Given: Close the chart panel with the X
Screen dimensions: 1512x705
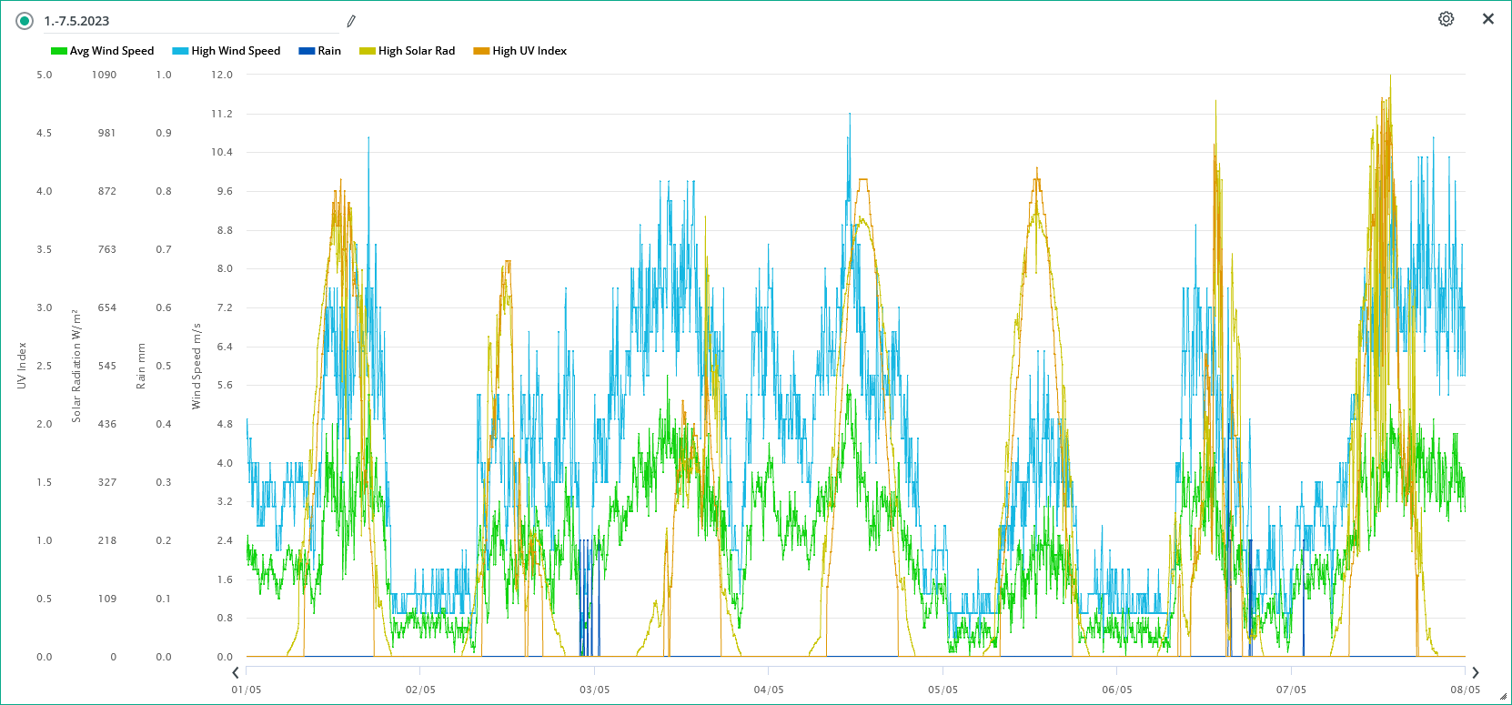Looking at the screenshot, I should (1488, 19).
